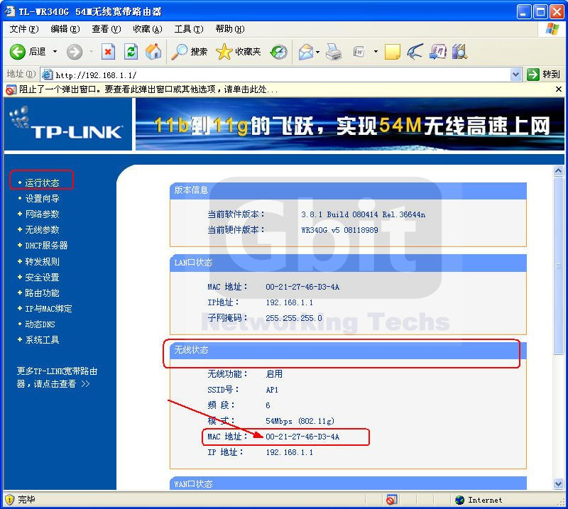Open the Search (搜索) magnifier button
Viewport: 568px width, 509px height.
pyautogui.click(x=189, y=52)
